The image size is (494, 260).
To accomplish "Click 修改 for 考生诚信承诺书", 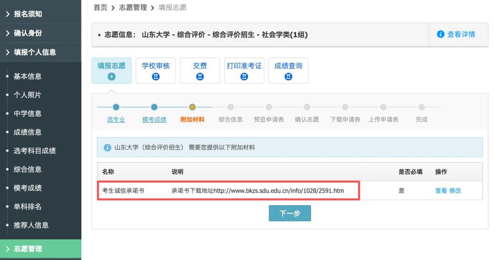I will point(455,191).
